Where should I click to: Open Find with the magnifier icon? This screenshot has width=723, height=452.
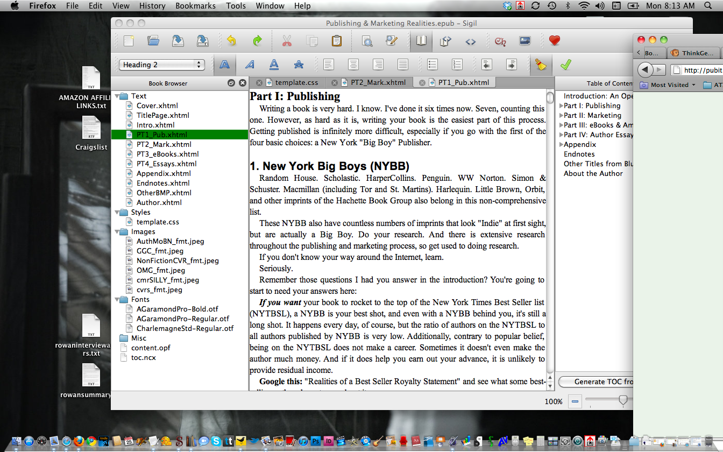(x=367, y=41)
